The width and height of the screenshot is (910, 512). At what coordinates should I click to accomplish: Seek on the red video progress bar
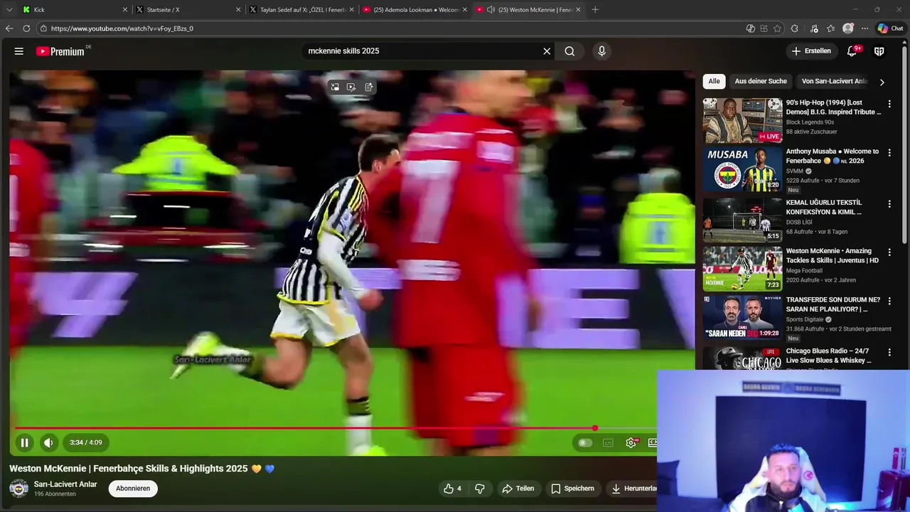pyautogui.click(x=336, y=428)
